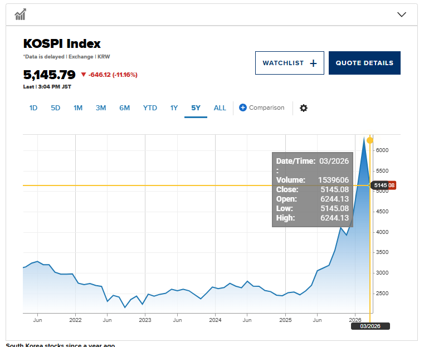
Task: Click the red down-triangle change indicator
Action: pos(84,75)
